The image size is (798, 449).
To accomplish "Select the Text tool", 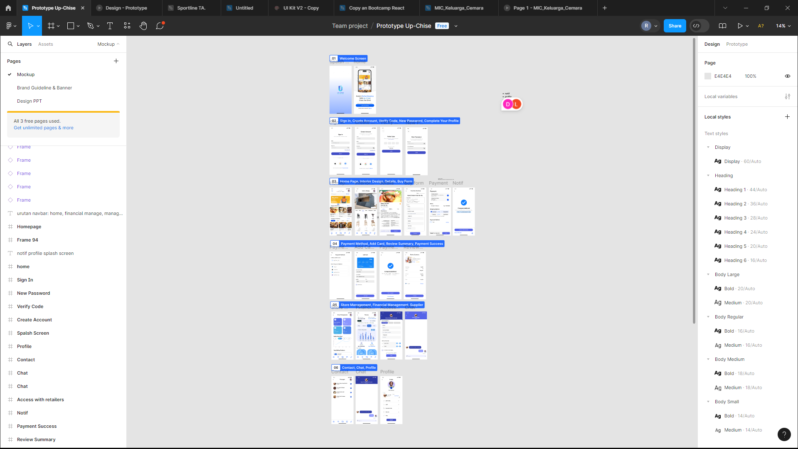I will click(110, 26).
